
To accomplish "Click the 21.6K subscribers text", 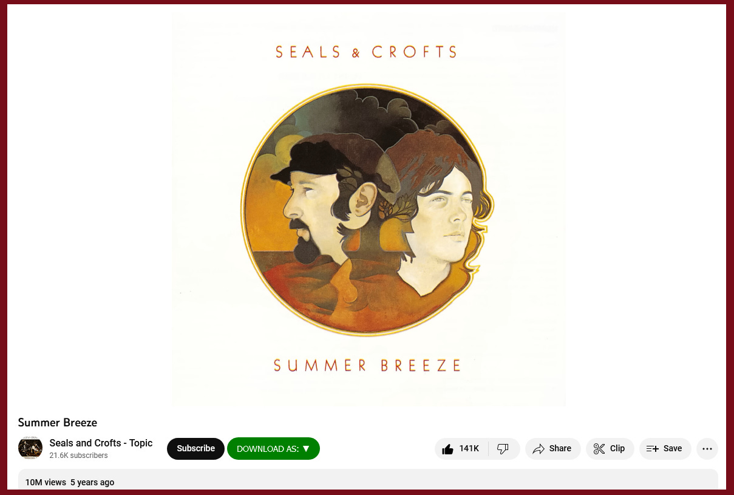I will point(78,456).
